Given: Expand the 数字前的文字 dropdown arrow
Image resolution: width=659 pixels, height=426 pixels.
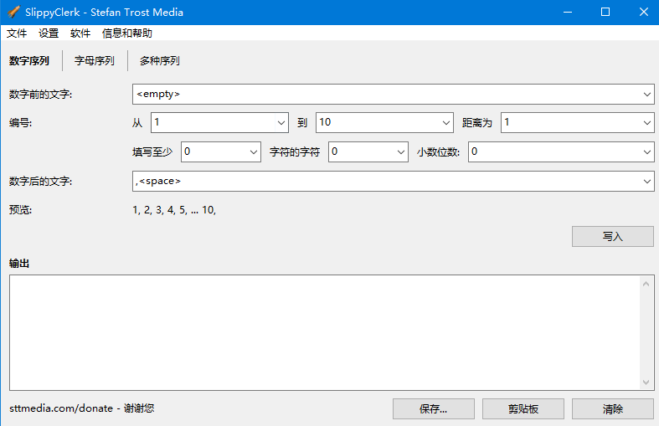Looking at the screenshot, I should (646, 94).
